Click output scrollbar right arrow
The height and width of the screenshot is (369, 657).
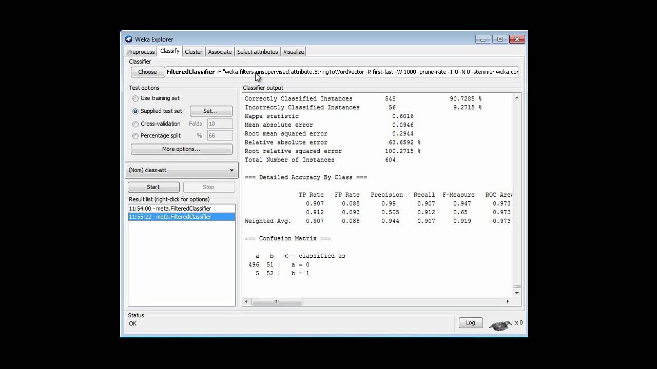coord(508,302)
